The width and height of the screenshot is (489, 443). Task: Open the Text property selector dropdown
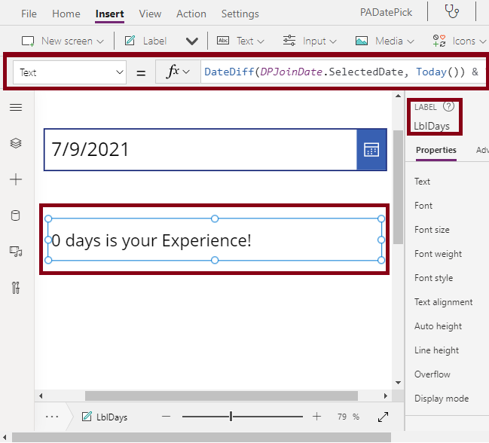69,72
